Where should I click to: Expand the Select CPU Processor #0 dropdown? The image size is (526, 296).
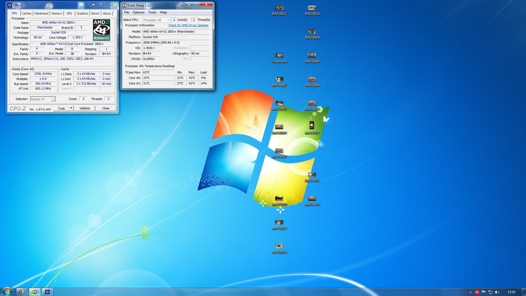[x=156, y=20]
